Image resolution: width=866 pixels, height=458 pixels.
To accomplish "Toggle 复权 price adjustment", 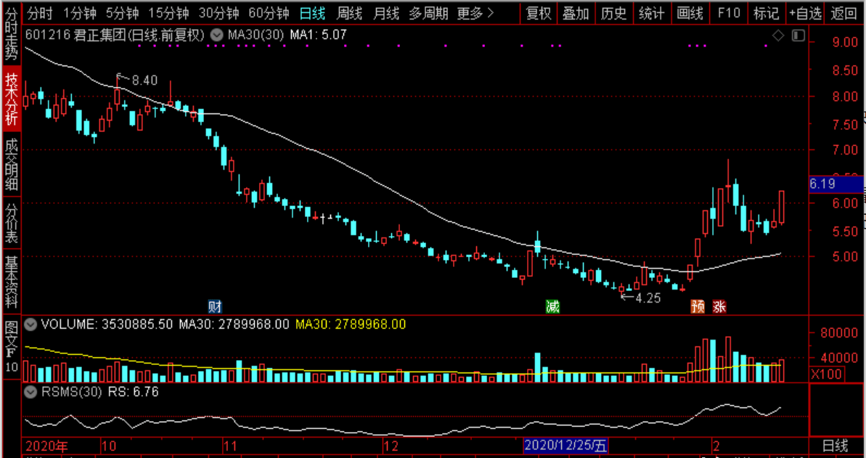I will [x=539, y=13].
